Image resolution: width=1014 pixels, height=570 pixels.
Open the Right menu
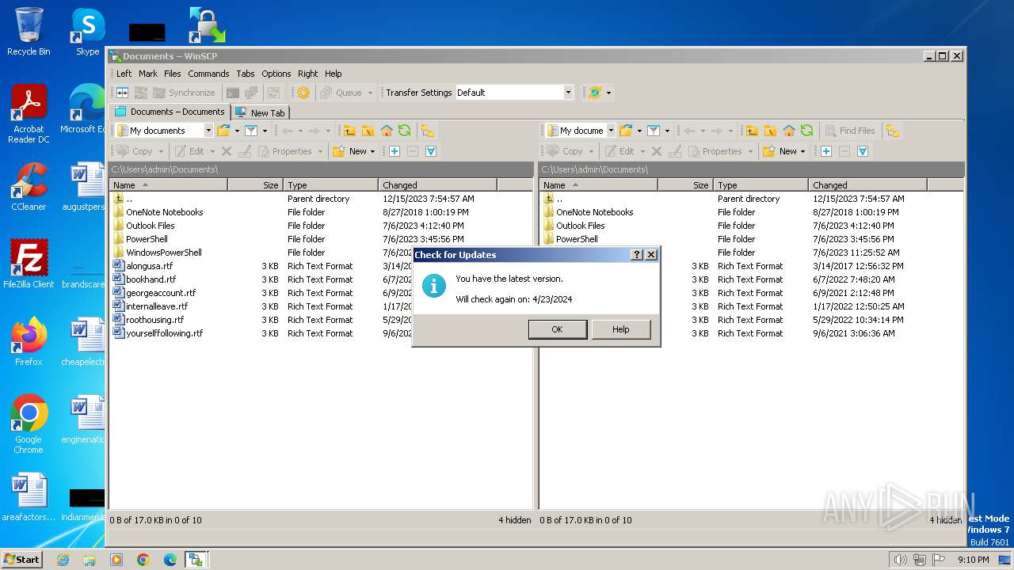pos(308,74)
